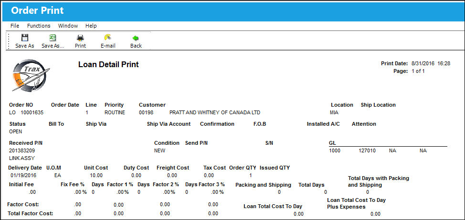This screenshot has height=220, width=465.
Task: Open the Window menu
Action: coord(68,26)
